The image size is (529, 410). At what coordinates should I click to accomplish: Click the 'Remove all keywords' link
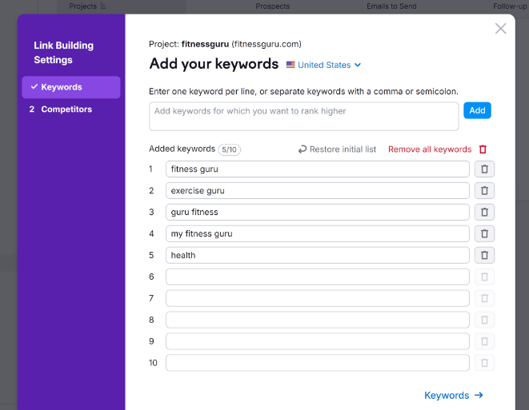tap(430, 149)
